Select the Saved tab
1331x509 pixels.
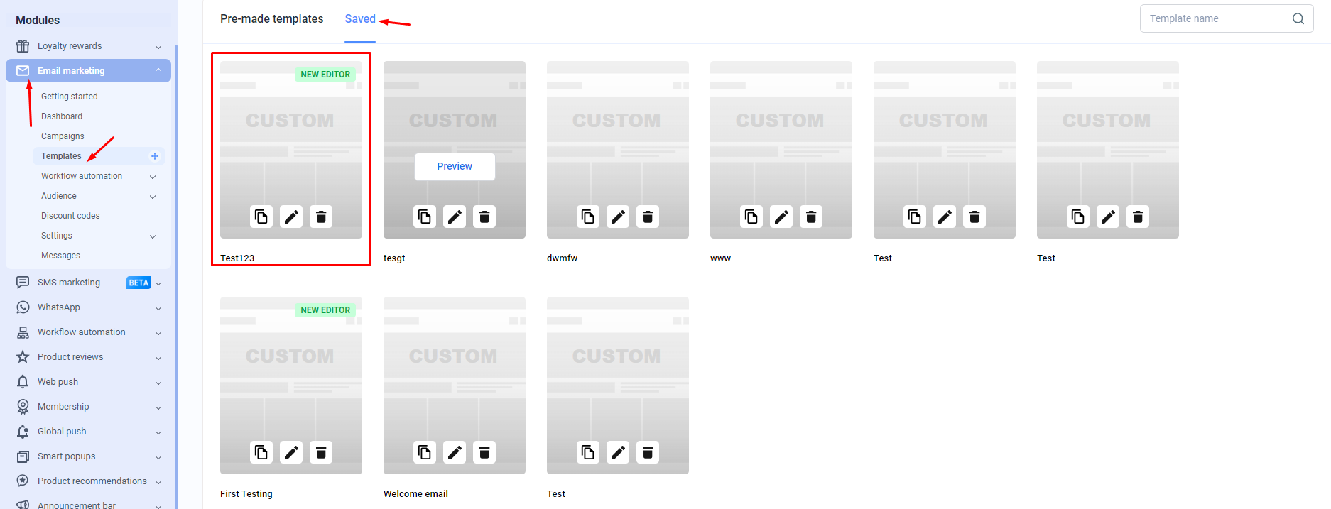(360, 19)
